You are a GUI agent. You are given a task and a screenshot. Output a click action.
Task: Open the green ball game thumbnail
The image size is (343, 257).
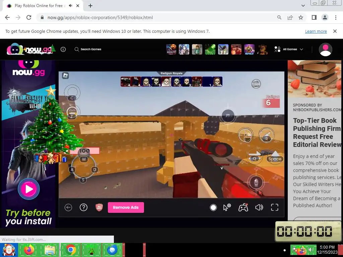coord(210,49)
